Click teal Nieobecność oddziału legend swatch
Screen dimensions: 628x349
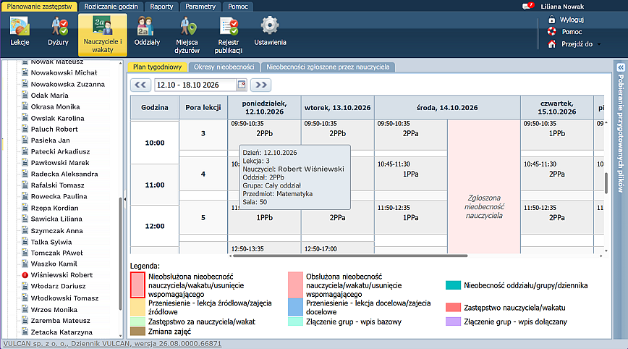pos(453,285)
